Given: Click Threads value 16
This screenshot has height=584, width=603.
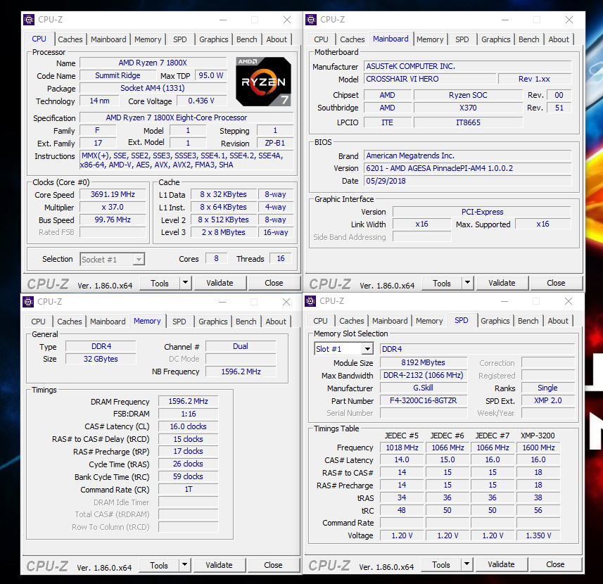Looking at the screenshot, I should coord(281,259).
